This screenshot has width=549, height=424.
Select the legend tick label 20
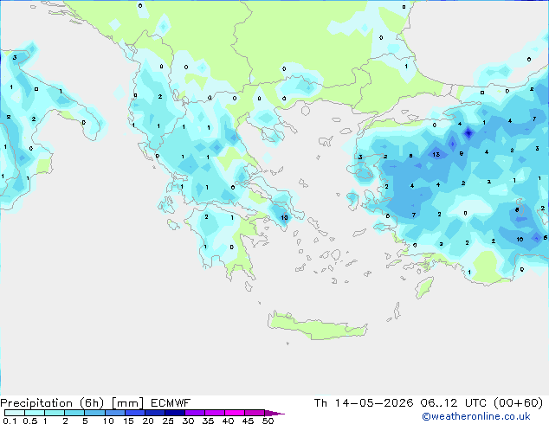point(148,421)
